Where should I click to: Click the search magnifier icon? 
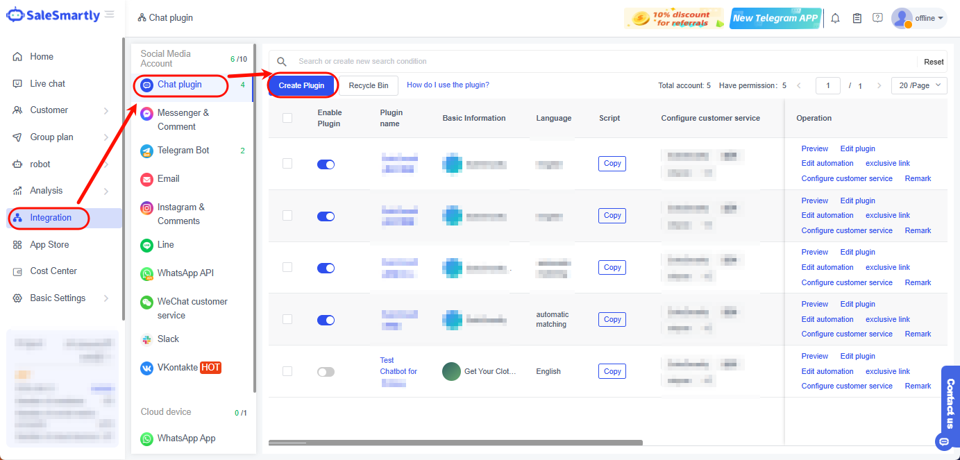[282, 62]
